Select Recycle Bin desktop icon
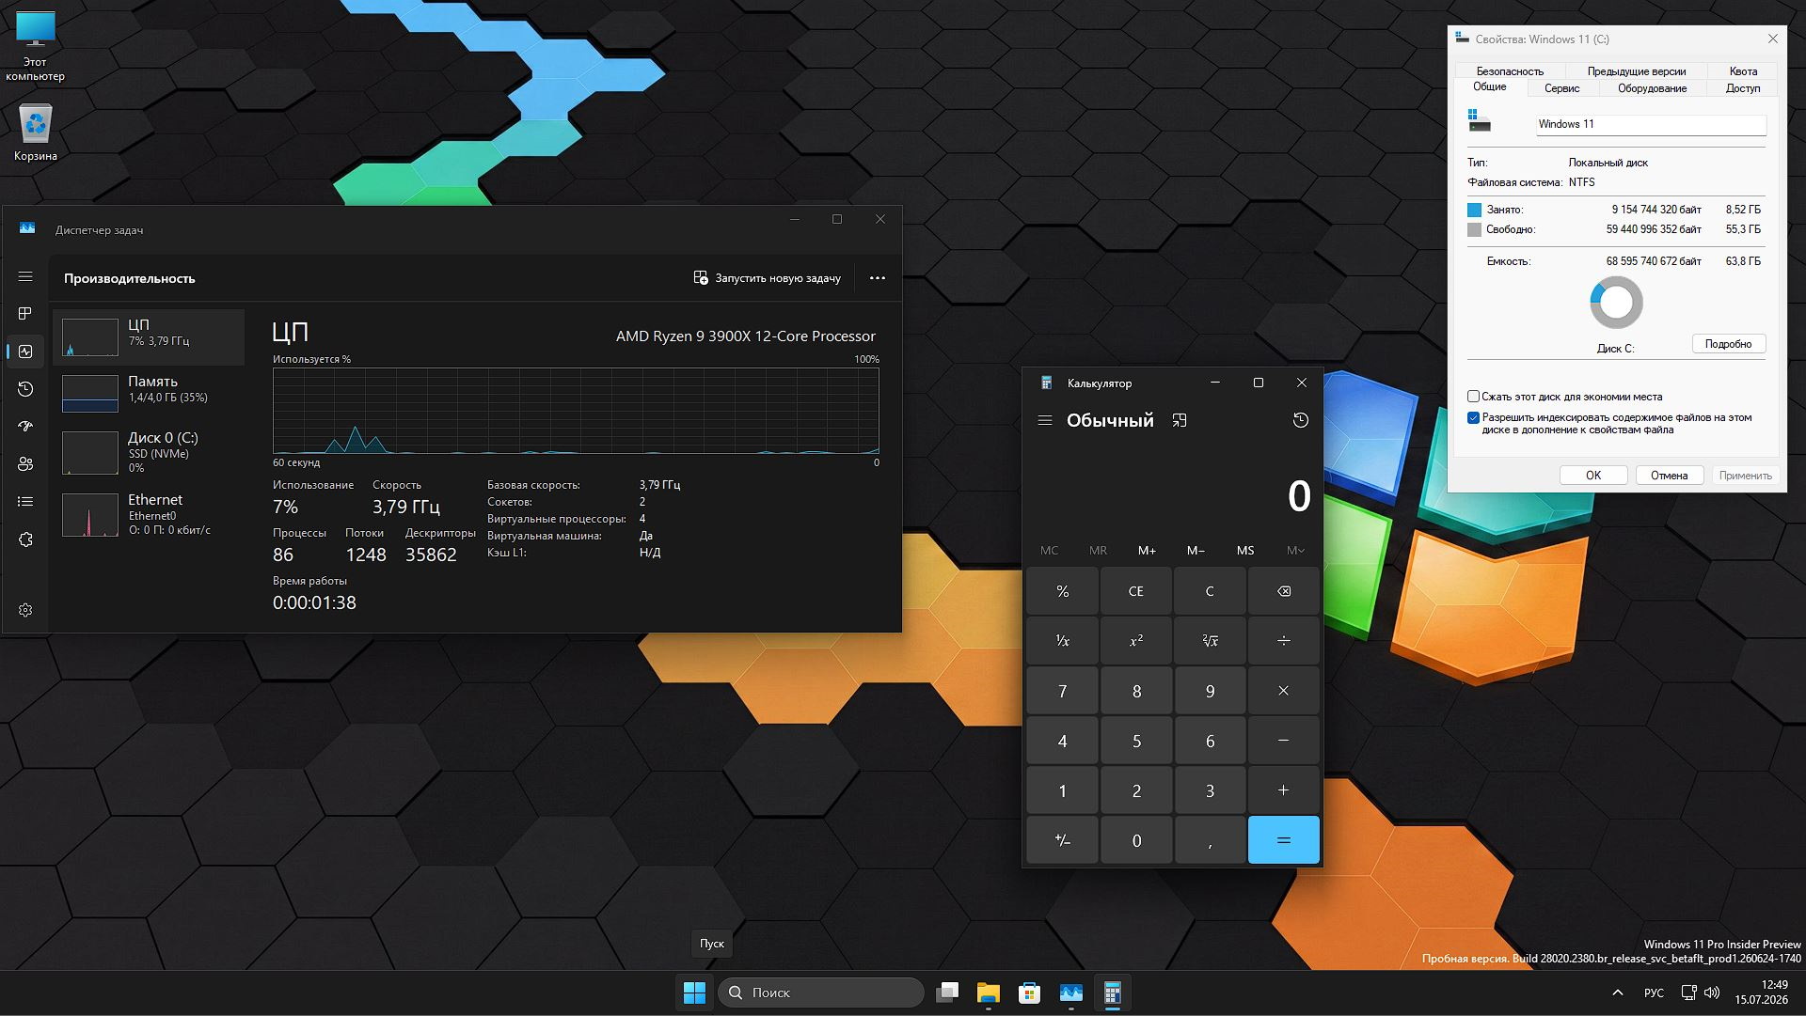This screenshot has height=1016, width=1806. 35,133
